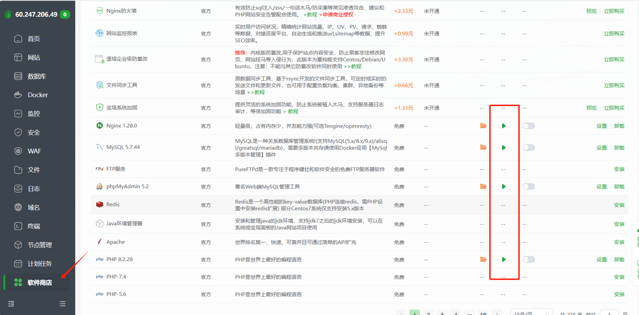
Task: Go to the next page with the right arrow
Action: pyautogui.click(x=496, y=313)
